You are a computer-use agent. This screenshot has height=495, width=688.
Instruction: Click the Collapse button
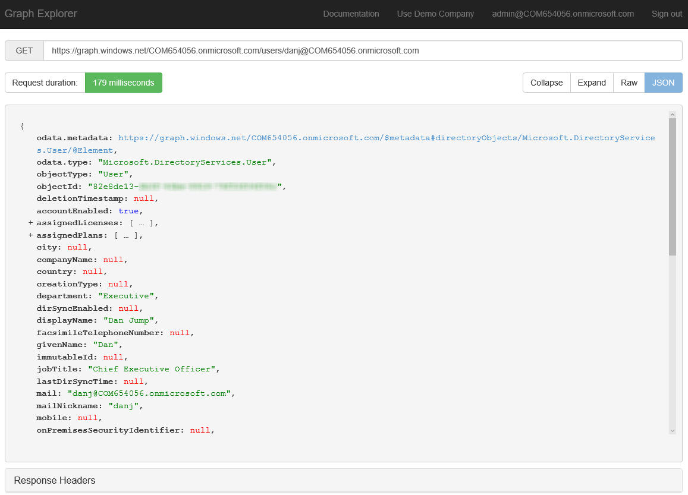[546, 83]
